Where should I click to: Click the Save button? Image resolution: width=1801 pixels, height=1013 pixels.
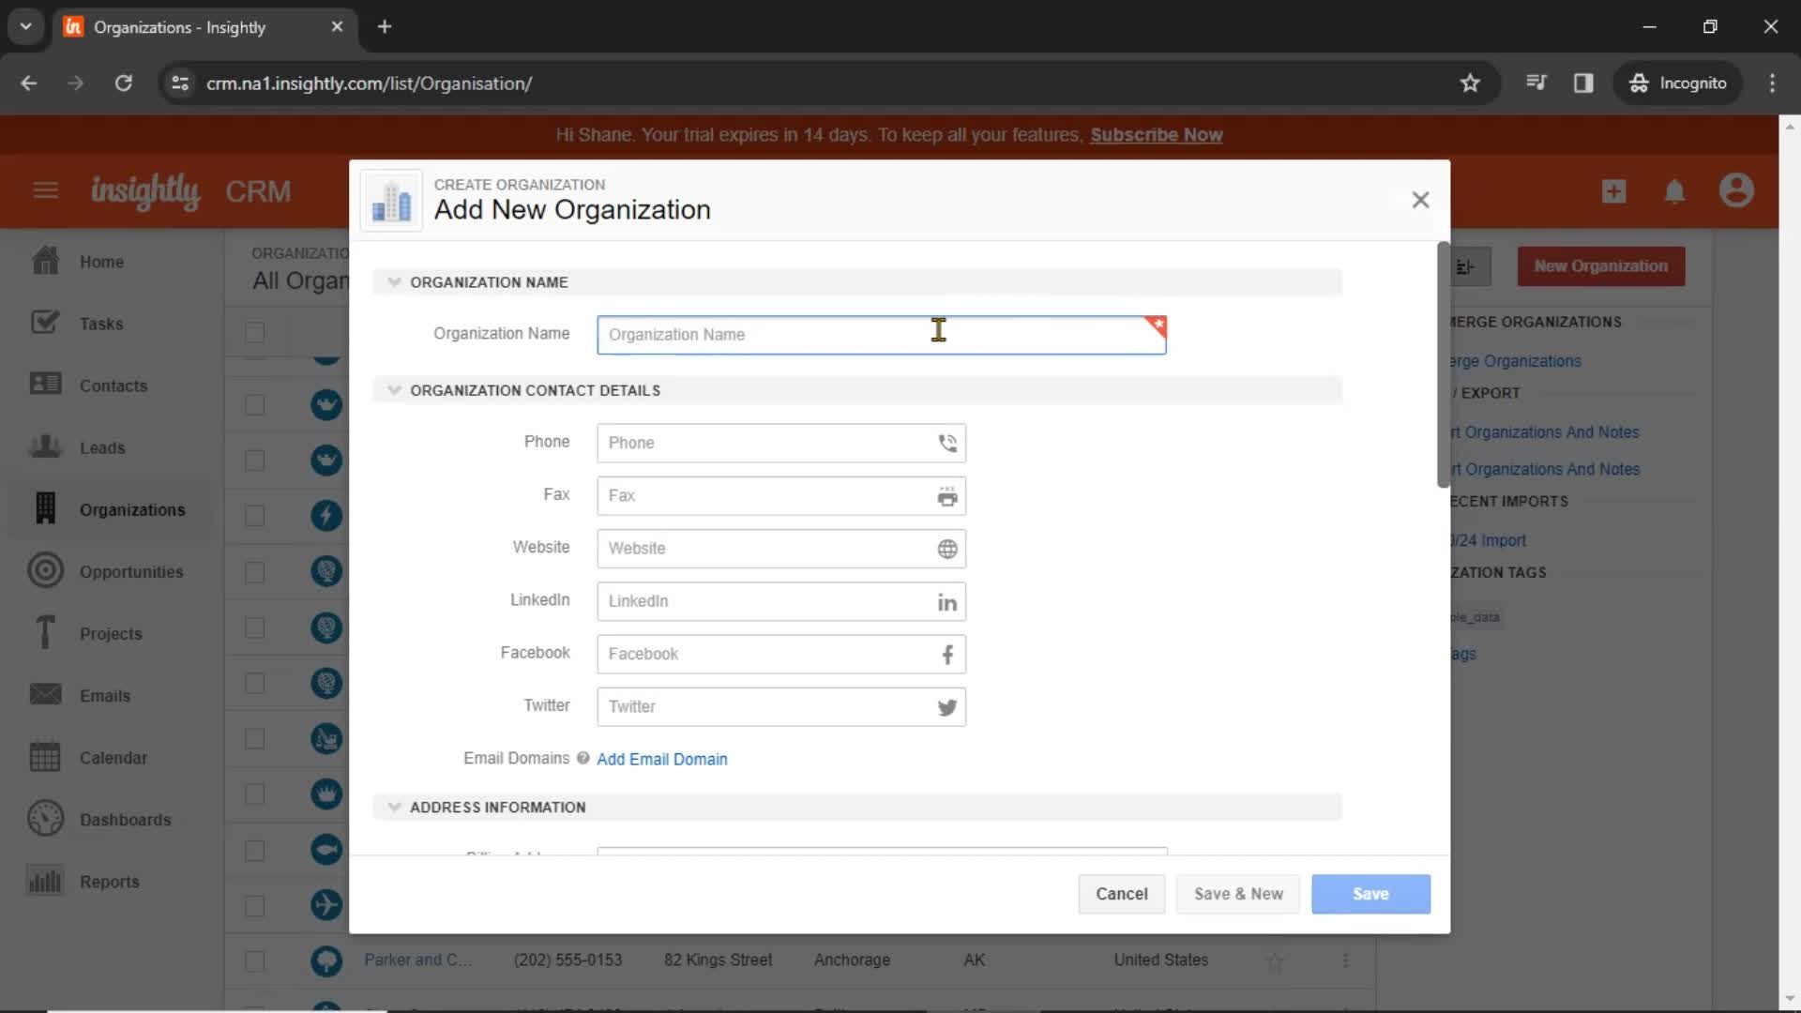[1371, 893]
